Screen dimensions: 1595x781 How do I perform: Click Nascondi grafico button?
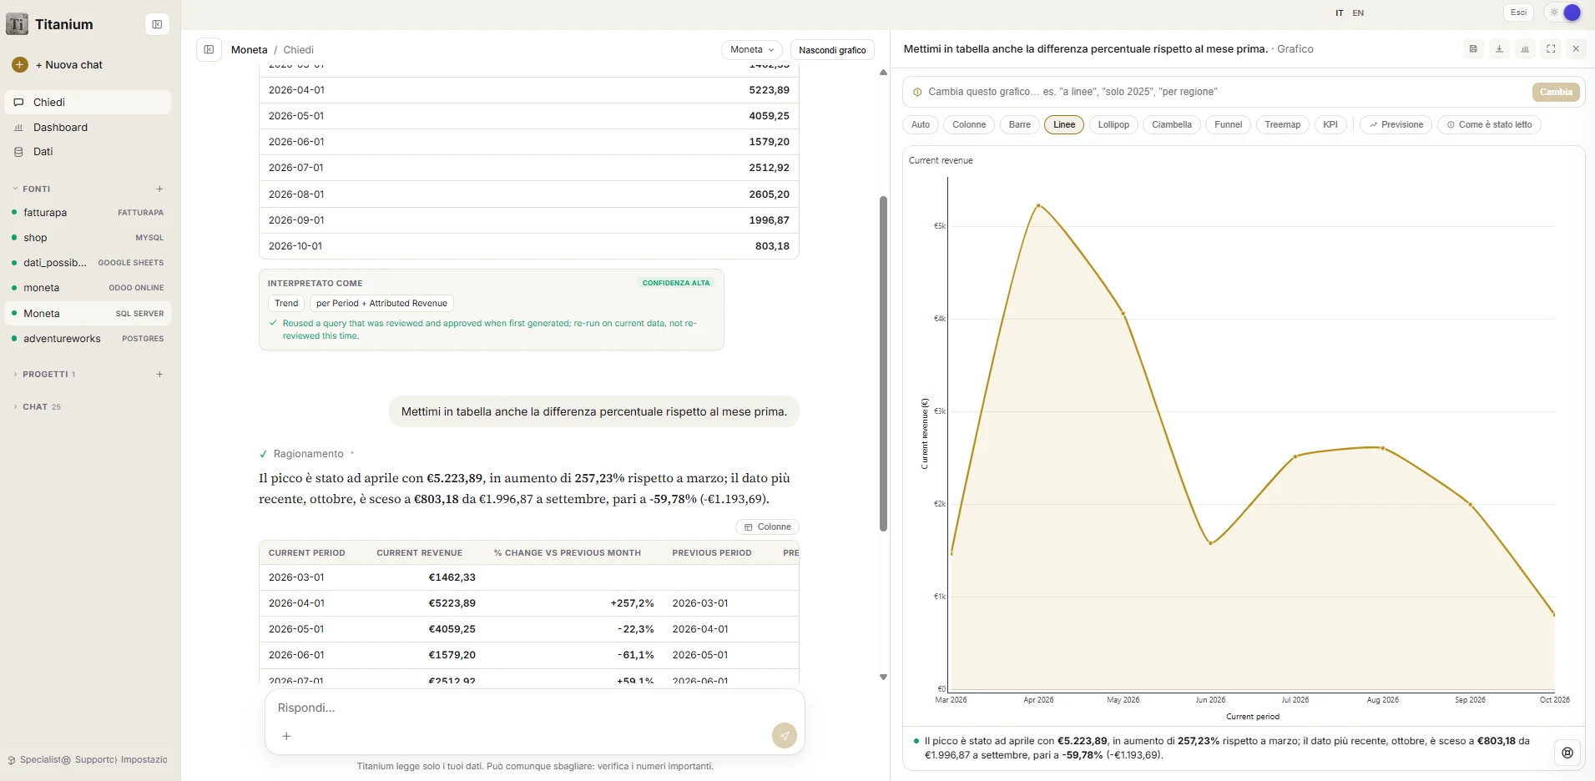point(832,50)
